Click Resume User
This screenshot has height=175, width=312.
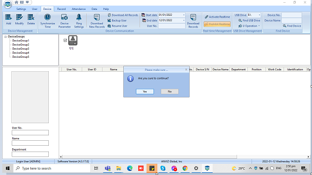point(117,26)
